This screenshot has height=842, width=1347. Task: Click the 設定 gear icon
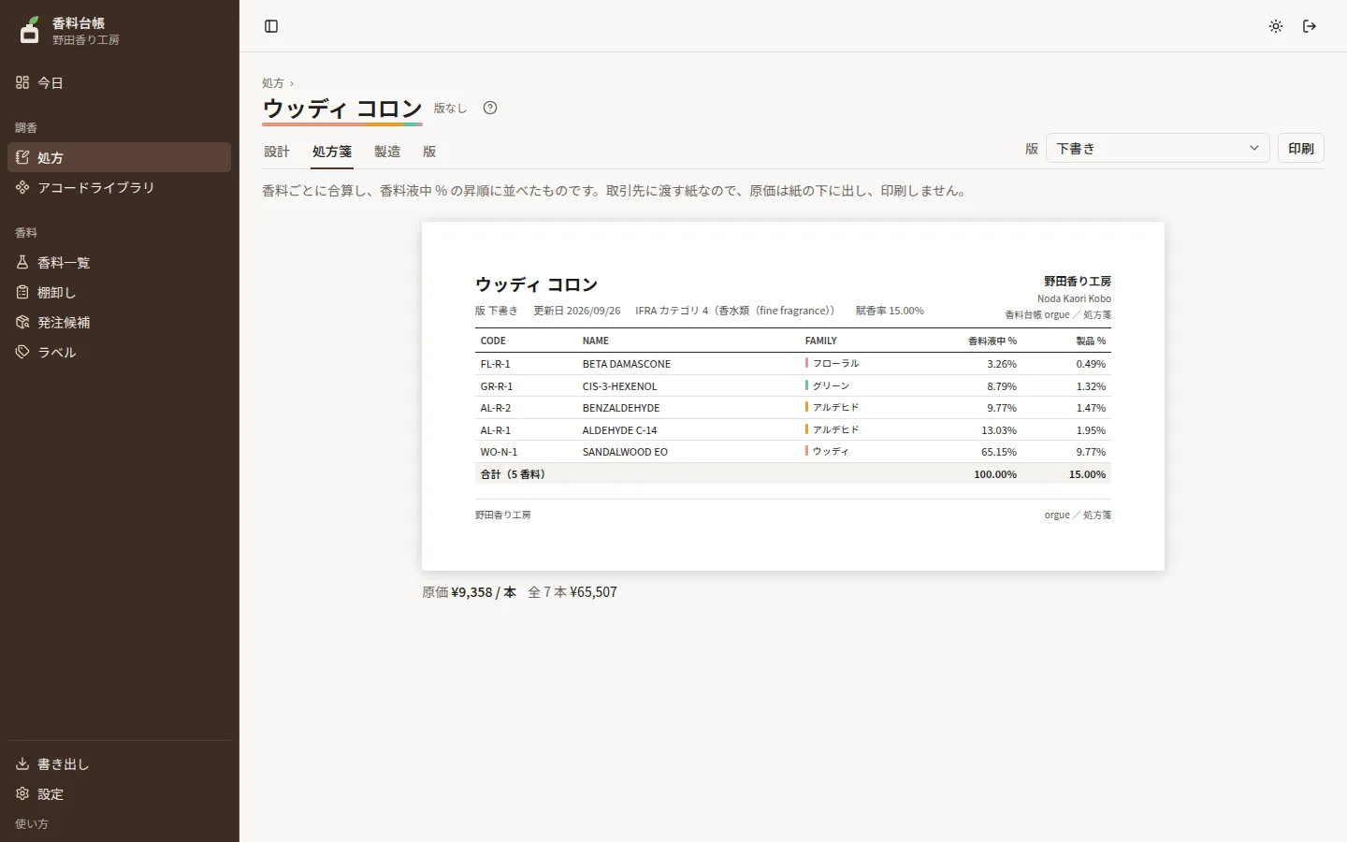point(22,793)
